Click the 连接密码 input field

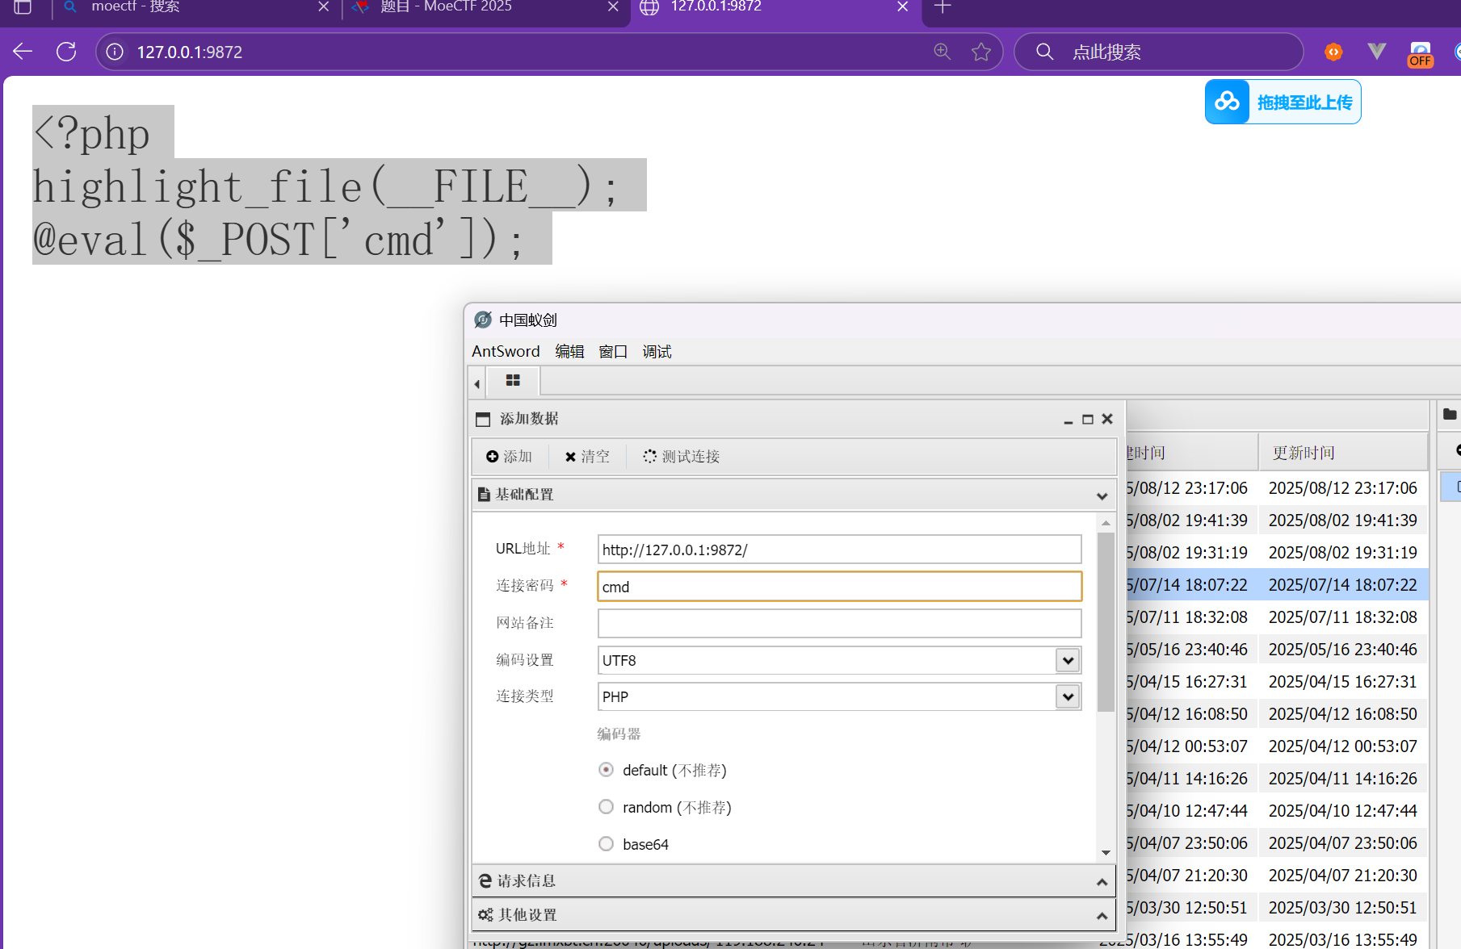839,587
